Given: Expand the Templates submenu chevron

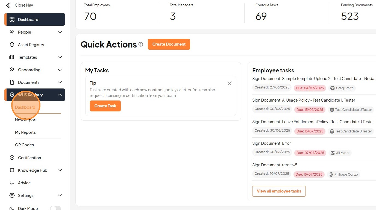Looking at the screenshot, I should tap(60, 57).
